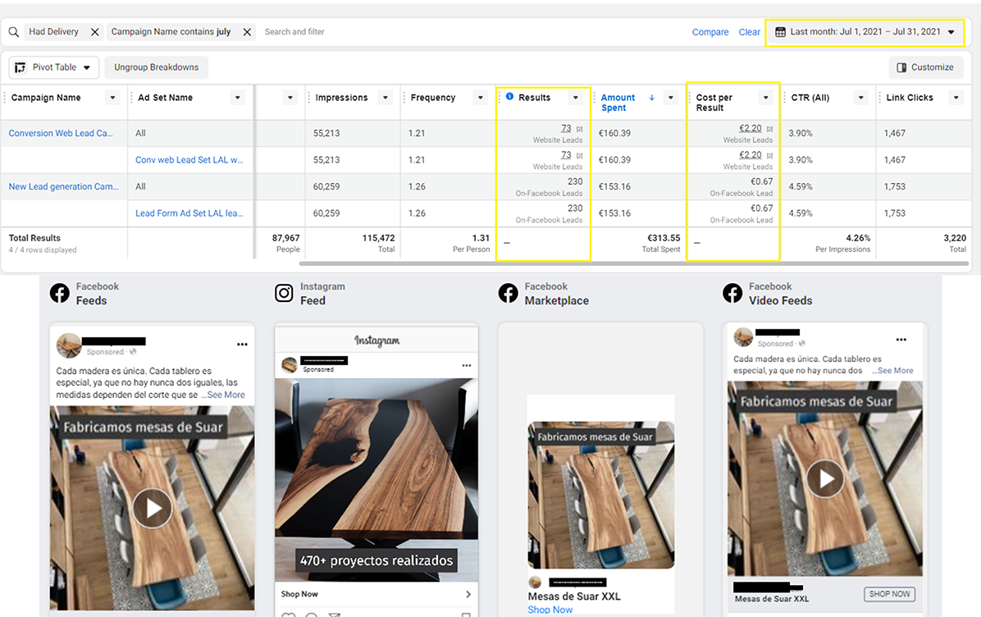The width and height of the screenshot is (981, 617).
Task: Open three-dot menu on Instagram ad
Action: pos(467,365)
